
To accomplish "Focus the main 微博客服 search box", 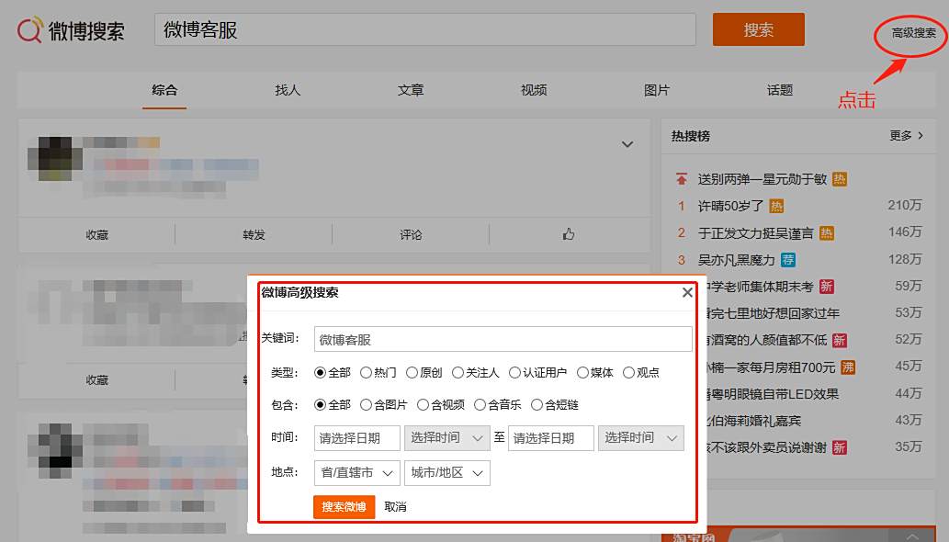I will coord(424,29).
